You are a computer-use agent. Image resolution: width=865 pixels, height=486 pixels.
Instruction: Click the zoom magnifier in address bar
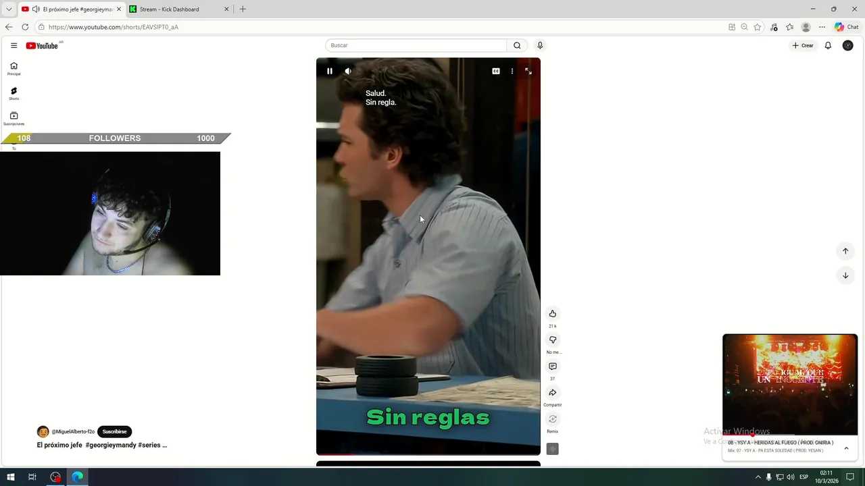pyautogui.click(x=744, y=27)
